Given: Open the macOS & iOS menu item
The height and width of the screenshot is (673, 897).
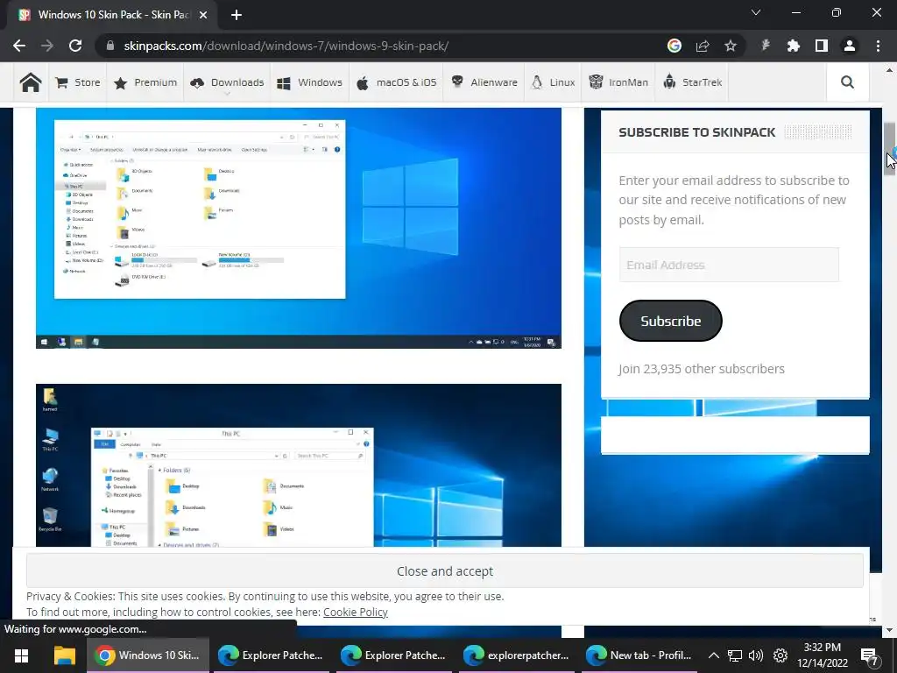Looking at the screenshot, I should 397,82.
